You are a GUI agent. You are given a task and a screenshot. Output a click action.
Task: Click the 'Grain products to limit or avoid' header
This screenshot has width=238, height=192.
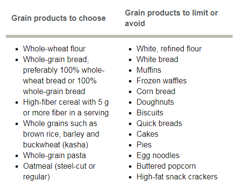coord(171,18)
